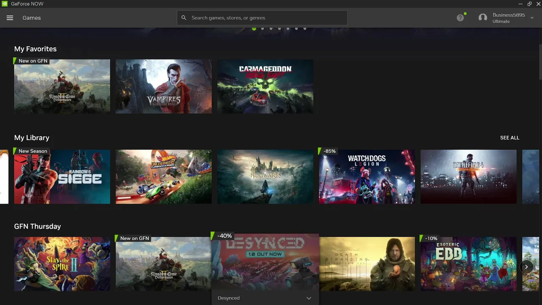Viewport: 542px width, 305px height.
Task: Select first carousel page dot
Action: coord(254,28)
